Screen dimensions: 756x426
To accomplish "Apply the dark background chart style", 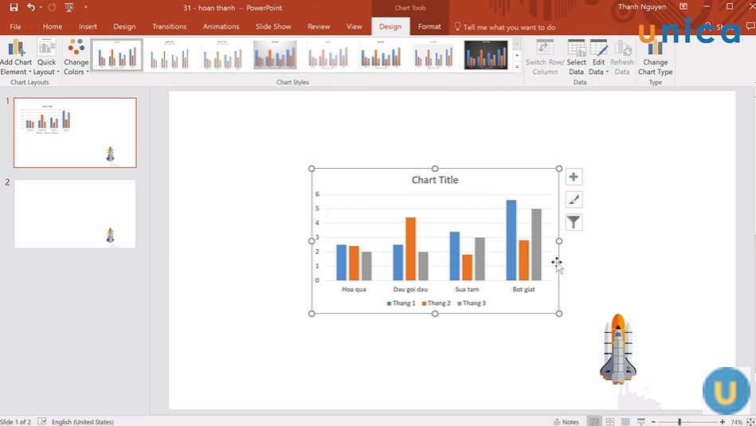I will point(485,55).
